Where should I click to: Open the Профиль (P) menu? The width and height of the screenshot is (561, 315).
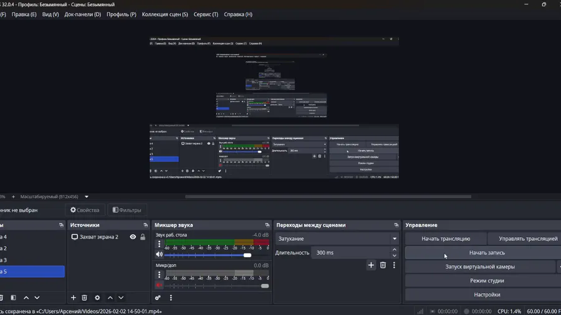tap(122, 14)
